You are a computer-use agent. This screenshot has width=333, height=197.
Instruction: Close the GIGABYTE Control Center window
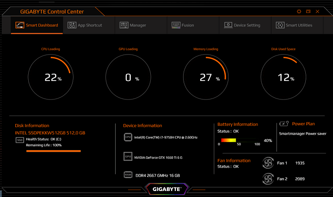click(x=317, y=12)
